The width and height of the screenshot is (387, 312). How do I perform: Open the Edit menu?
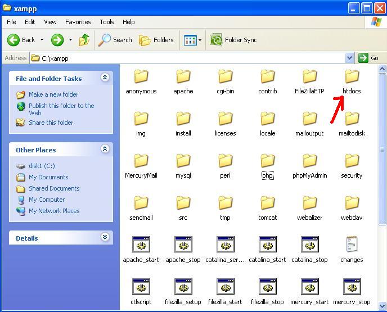point(30,22)
